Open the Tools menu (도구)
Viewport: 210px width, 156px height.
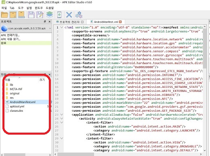[21, 8]
